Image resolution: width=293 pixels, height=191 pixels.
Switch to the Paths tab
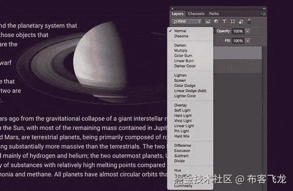point(214,14)
